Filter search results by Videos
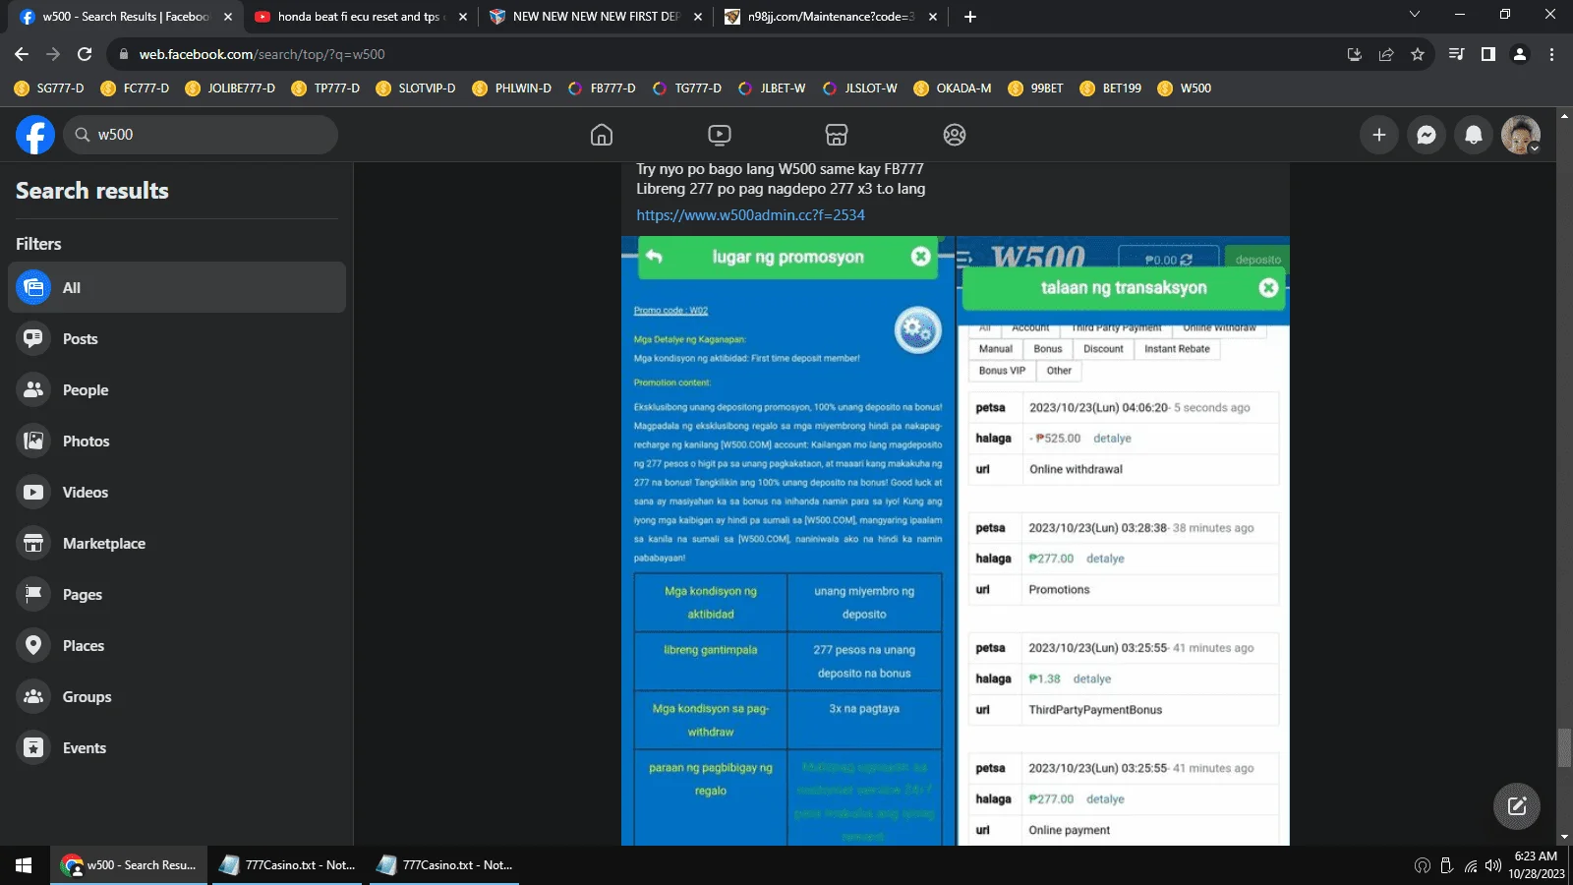1573x885 pixels. (177, 492)
